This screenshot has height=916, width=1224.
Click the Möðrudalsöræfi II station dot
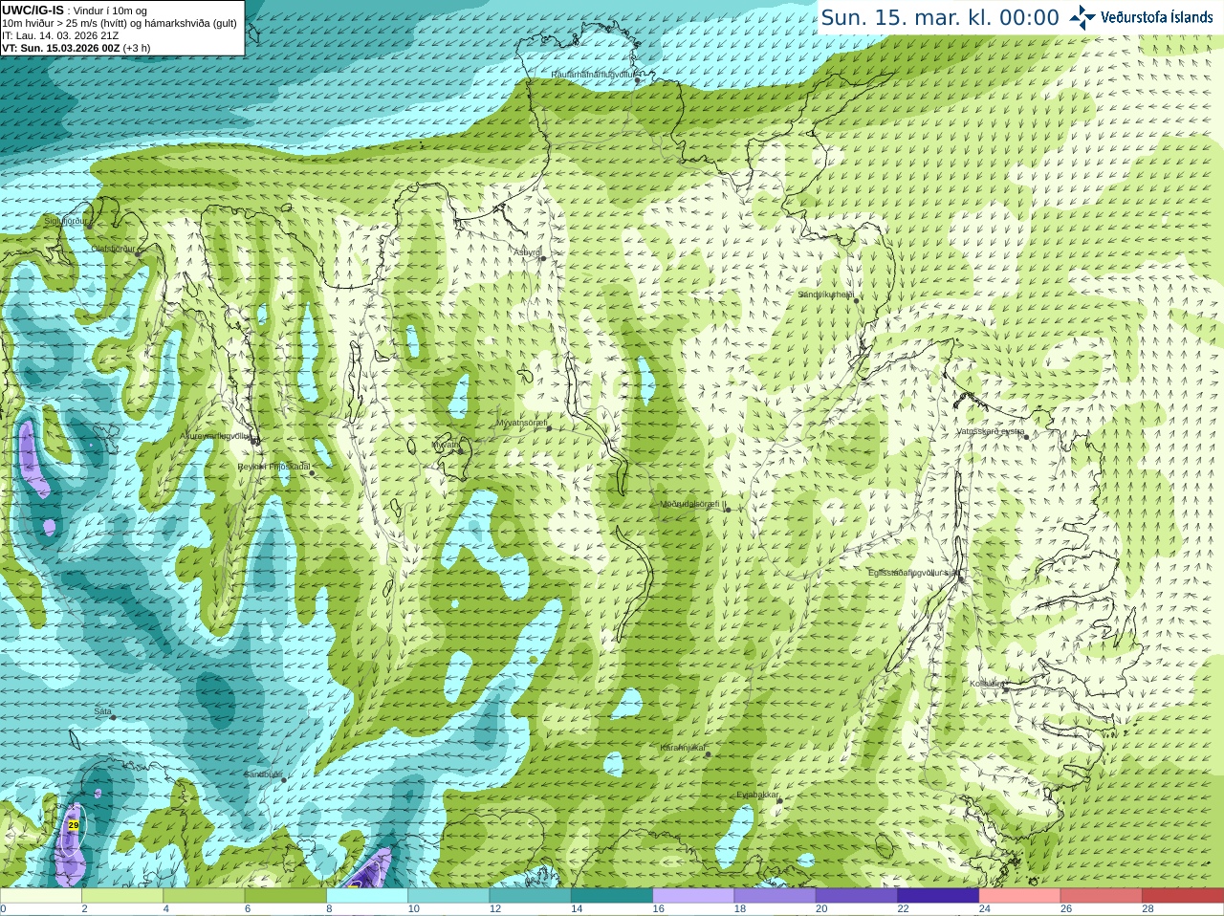pyautogui.click(x=728, y=510)
